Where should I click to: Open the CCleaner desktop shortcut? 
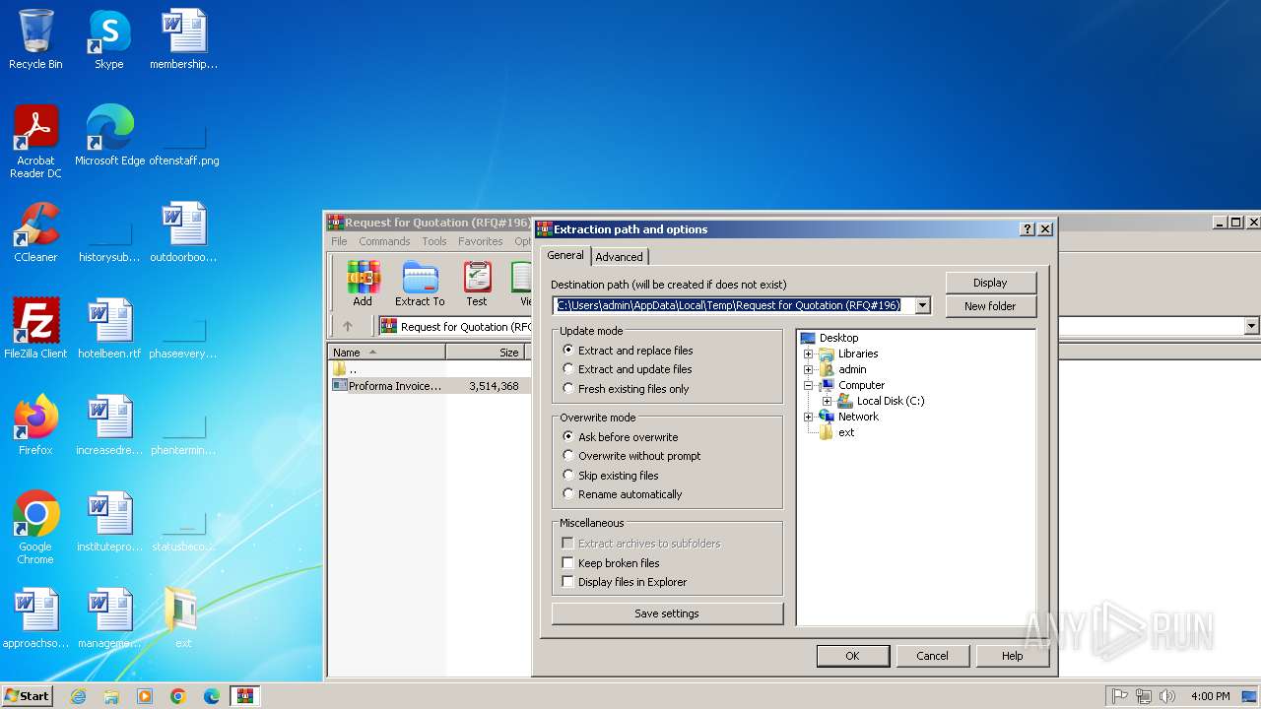(x=35, y=232)
